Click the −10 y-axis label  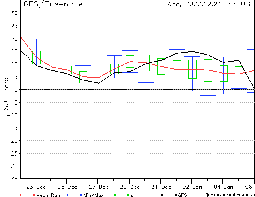pyautogui.click(x=12, y=115)
